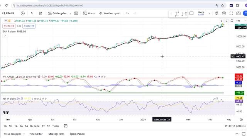Select the 1G date range
The width and height of the screenshot is (247, 139).
[x=5, y=126]
